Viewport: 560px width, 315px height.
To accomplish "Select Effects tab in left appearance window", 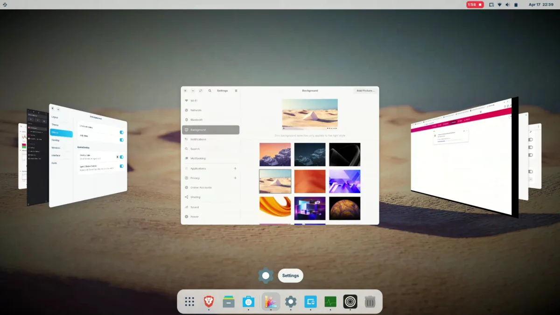I will [x=61, y=133].
